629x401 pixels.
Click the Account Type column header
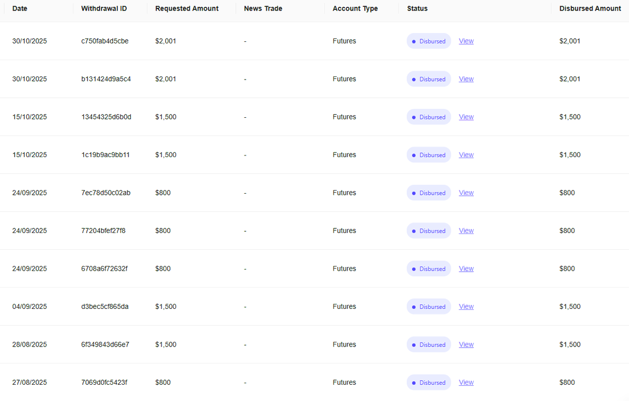(355, 8)
